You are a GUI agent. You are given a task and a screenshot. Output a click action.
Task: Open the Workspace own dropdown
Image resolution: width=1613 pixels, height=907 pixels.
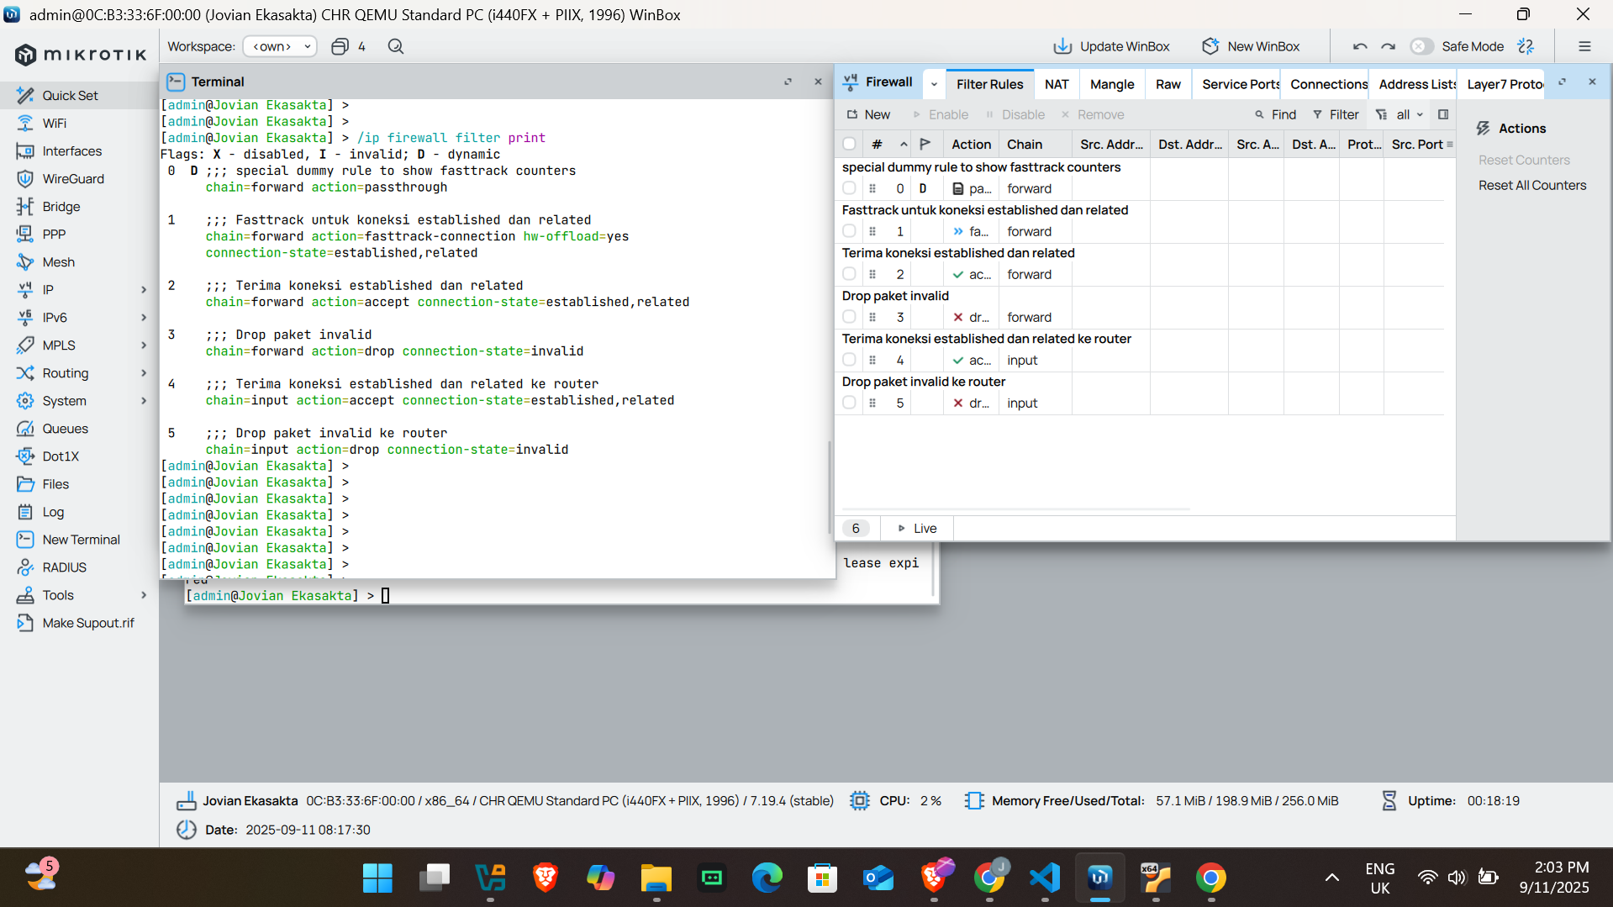click(x=280, y=46)
